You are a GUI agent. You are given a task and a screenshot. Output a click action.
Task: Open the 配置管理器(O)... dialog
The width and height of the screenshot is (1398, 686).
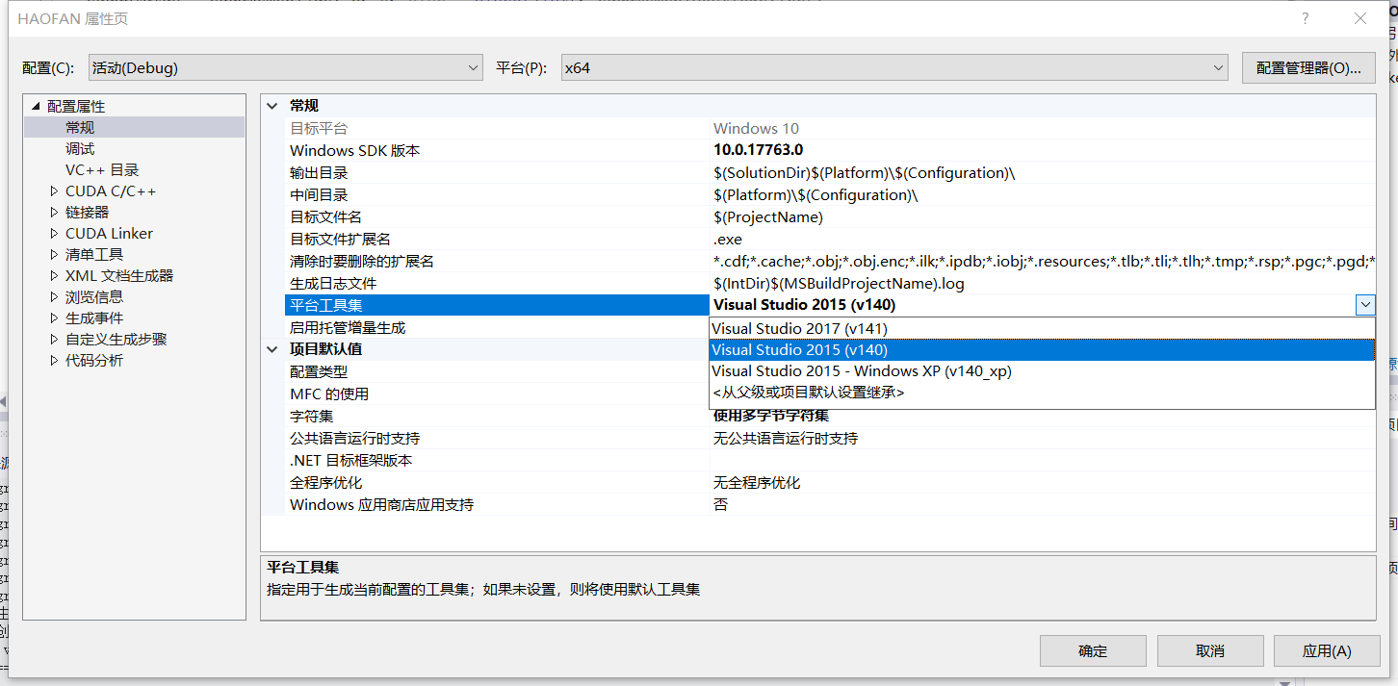1308,67
